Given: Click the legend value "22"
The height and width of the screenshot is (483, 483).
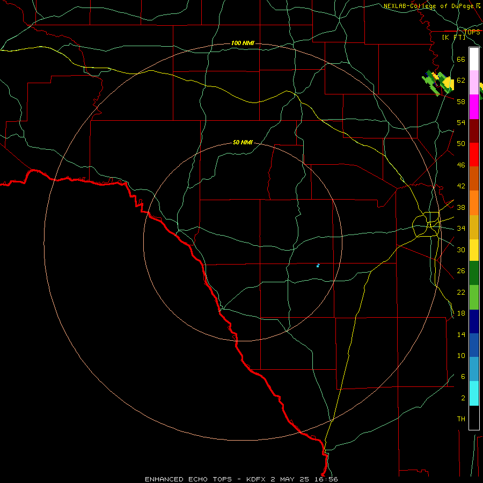Looking at the screenshot, I should pos(461,292).
